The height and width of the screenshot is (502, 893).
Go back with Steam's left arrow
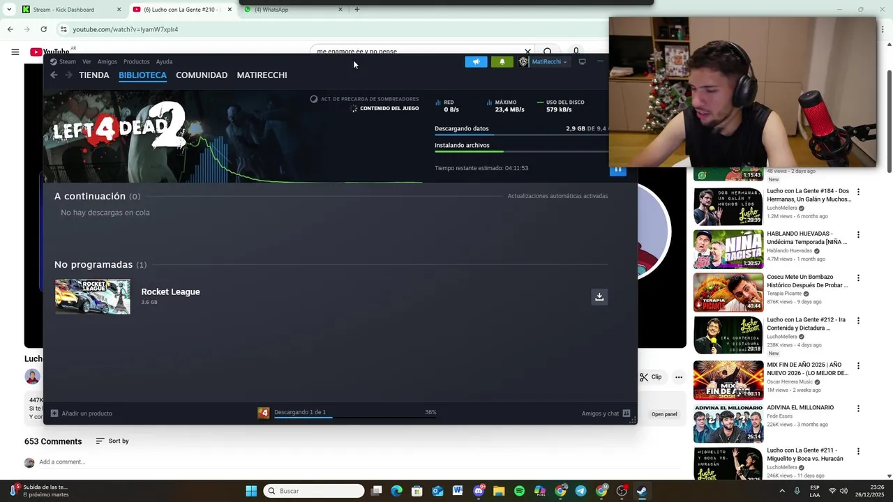(x=54, y=75)
